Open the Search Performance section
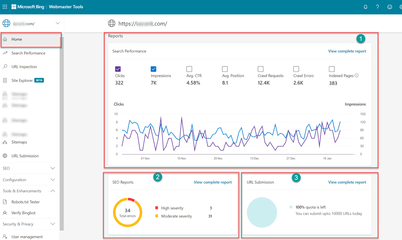402x240 pixels. [28, 53]
